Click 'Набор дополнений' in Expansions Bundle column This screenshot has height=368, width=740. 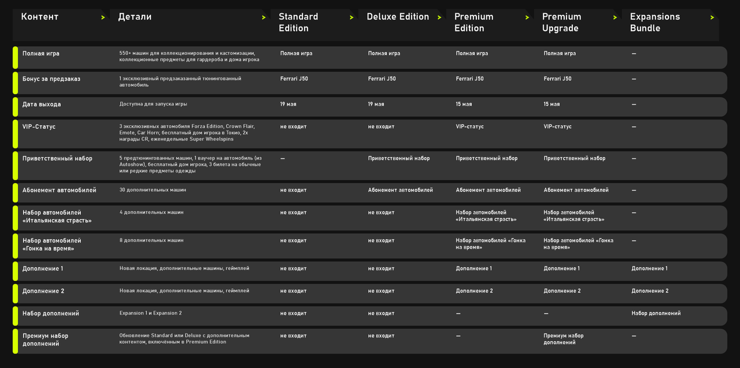[656, 314]
